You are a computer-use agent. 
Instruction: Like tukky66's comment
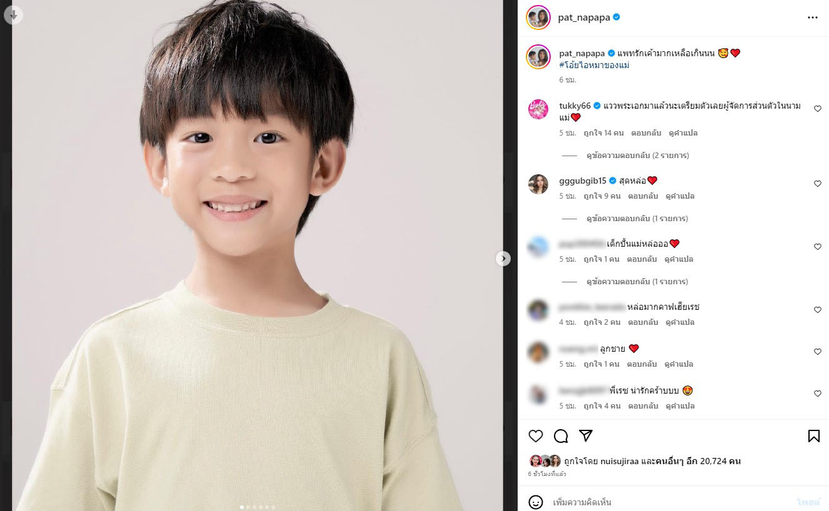(x=818, y=109)
